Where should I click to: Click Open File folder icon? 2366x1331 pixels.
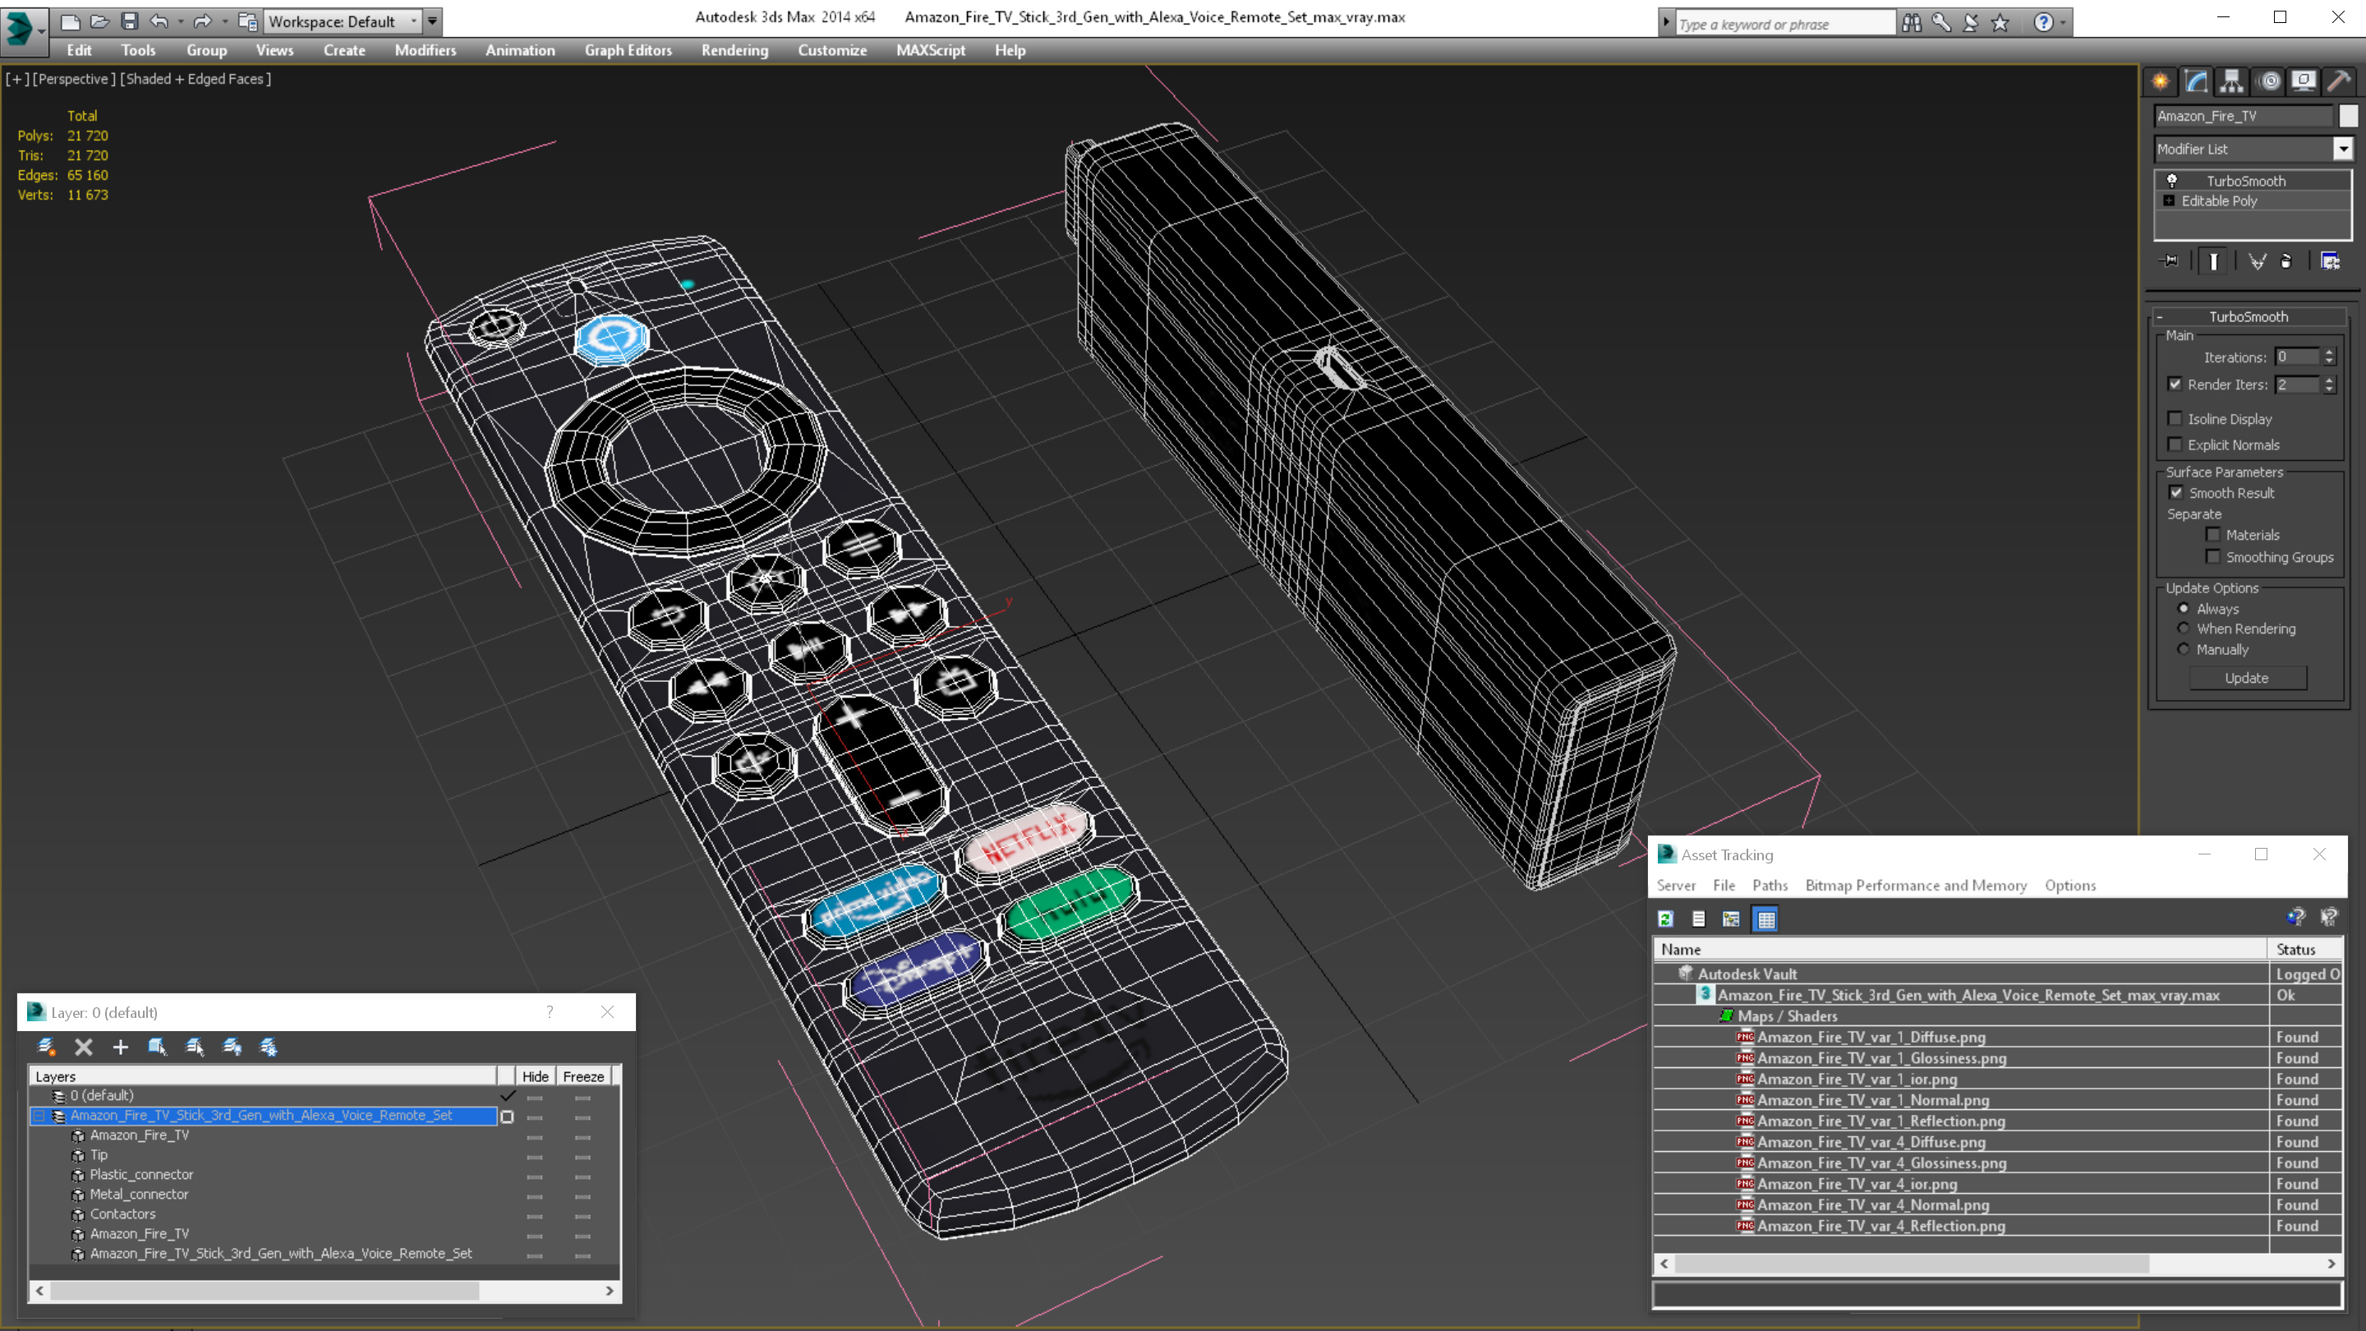[99, 21]
